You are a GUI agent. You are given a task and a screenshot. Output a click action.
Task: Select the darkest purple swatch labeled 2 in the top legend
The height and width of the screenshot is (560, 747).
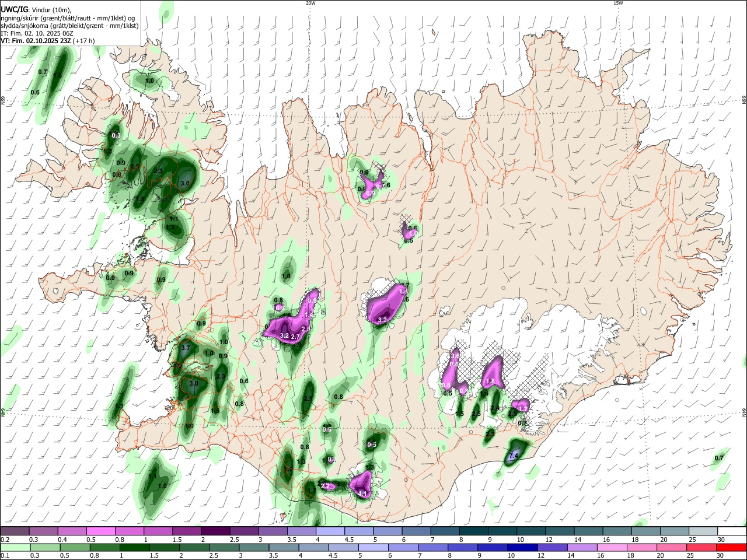tap(215, 531)
